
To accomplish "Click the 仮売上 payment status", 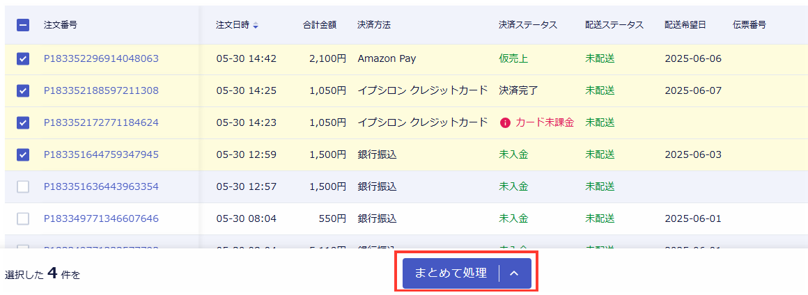I will [x=513, y=58].
